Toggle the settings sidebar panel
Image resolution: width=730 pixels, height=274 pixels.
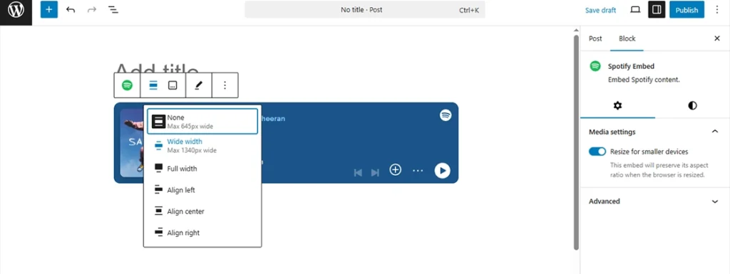pos(657,10)
